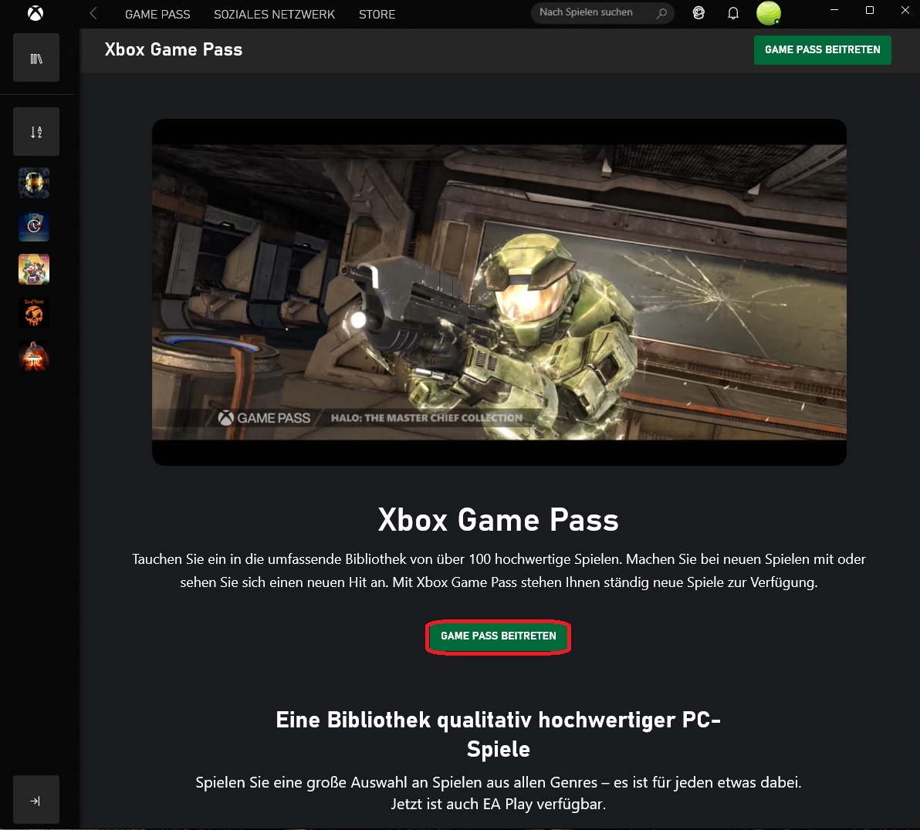The height and width of the screenshot is (830, 920).
Task: Click the centered GAME PASS BEITRETEN button
Action: [x=498, y=636]
